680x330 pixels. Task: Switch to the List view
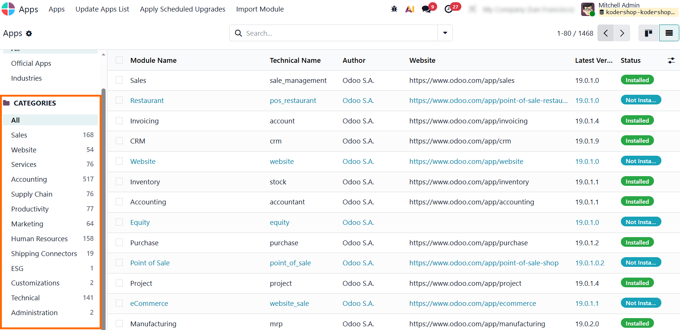coord(669,33)
